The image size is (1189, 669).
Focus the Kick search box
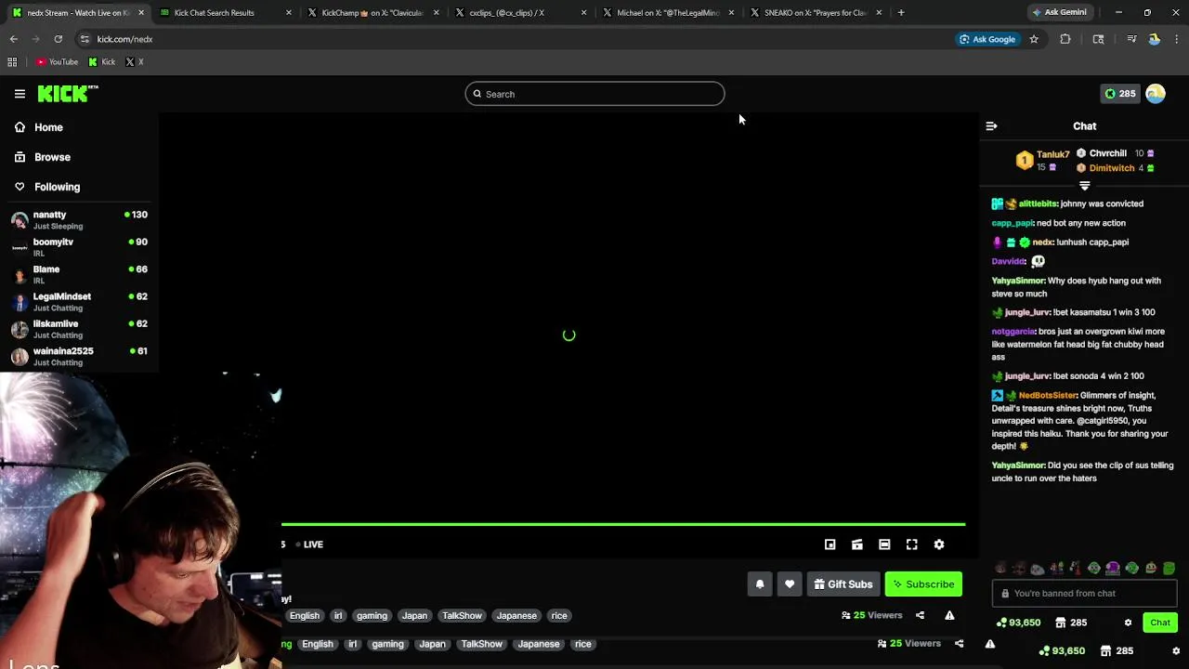click(x=594, y=94)
